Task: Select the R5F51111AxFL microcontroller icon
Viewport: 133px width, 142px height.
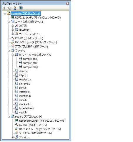Action: (x=13, y=17)
